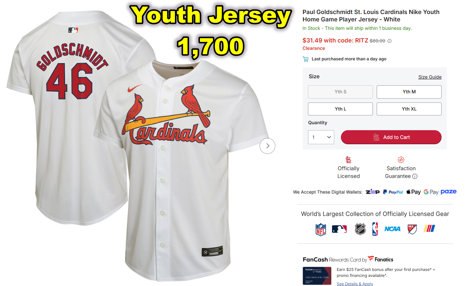Click the MLB league logo icon
This screenshot has width=470, height=286.
(339, 229)
